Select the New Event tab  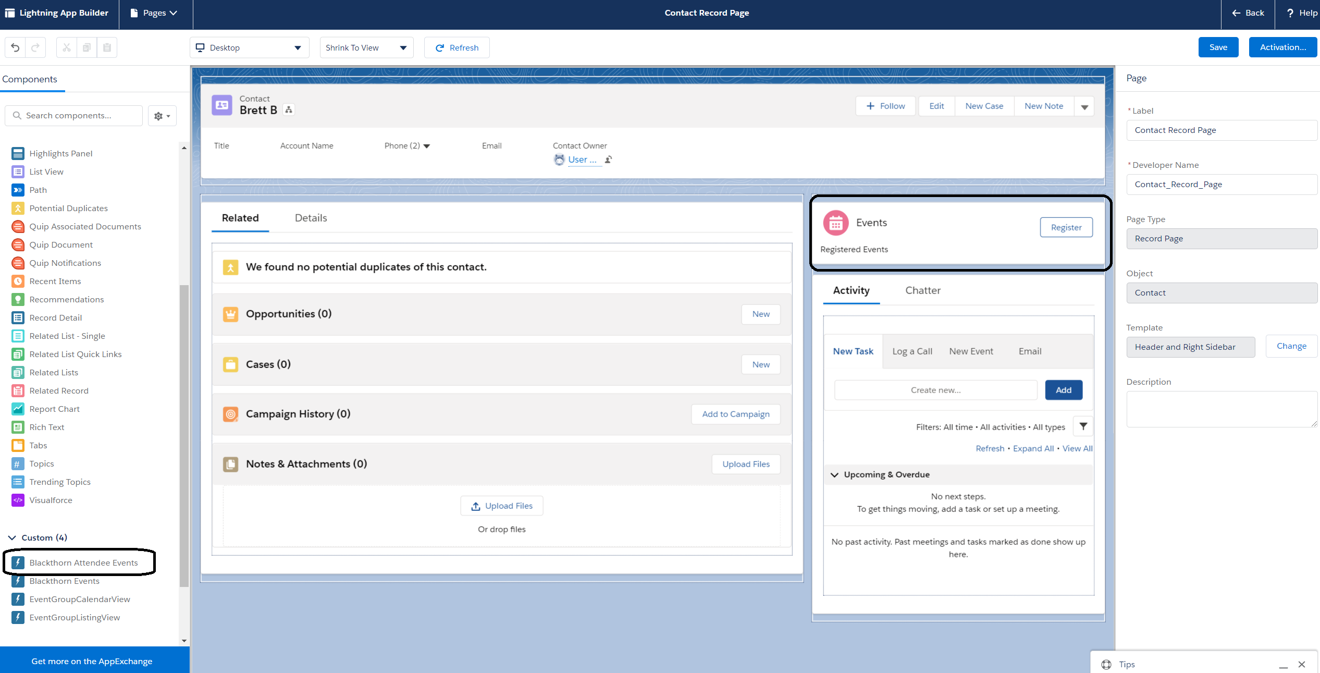(971, 351)
